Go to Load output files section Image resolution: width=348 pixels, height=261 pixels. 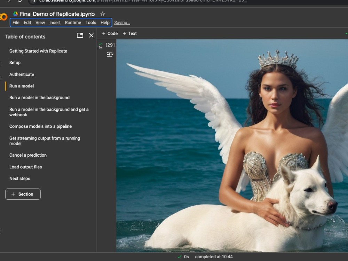25,167
